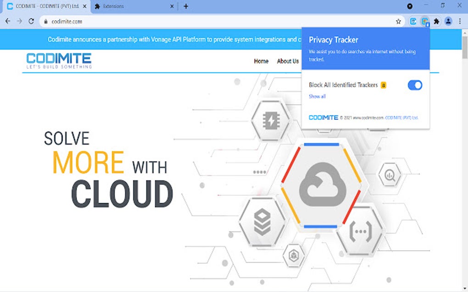Viewport: 468px width, 292px height.
Task: Select the CODIMITE logo in the popup footer
Action: pos(323,117)
